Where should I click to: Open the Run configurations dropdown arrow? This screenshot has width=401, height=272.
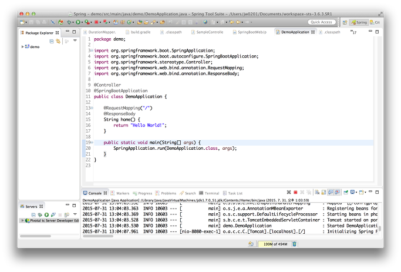pos(82,22)
